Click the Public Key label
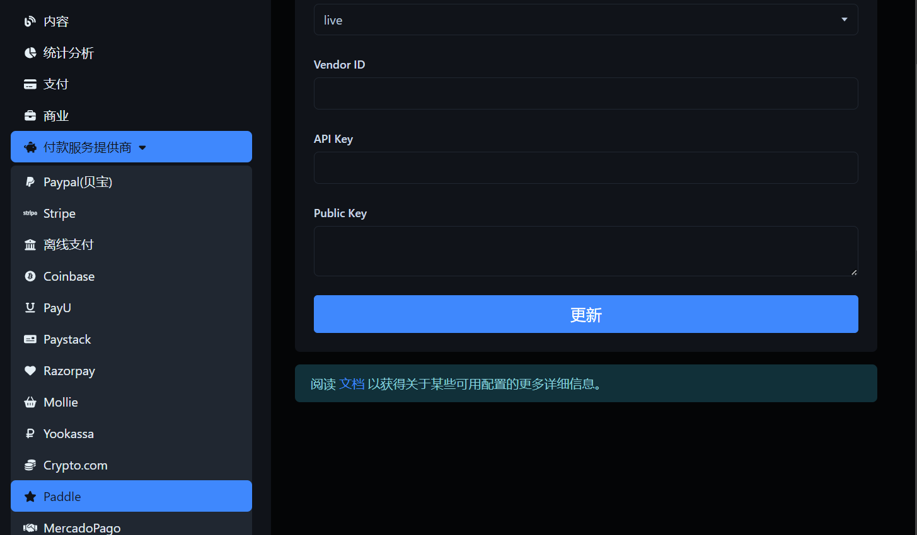Screen dimensions: 917x535 (x=340, y=213)
